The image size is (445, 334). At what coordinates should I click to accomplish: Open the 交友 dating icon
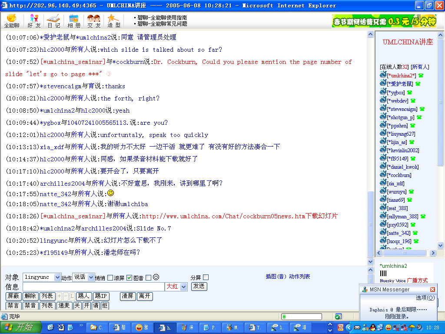point(94,21)
